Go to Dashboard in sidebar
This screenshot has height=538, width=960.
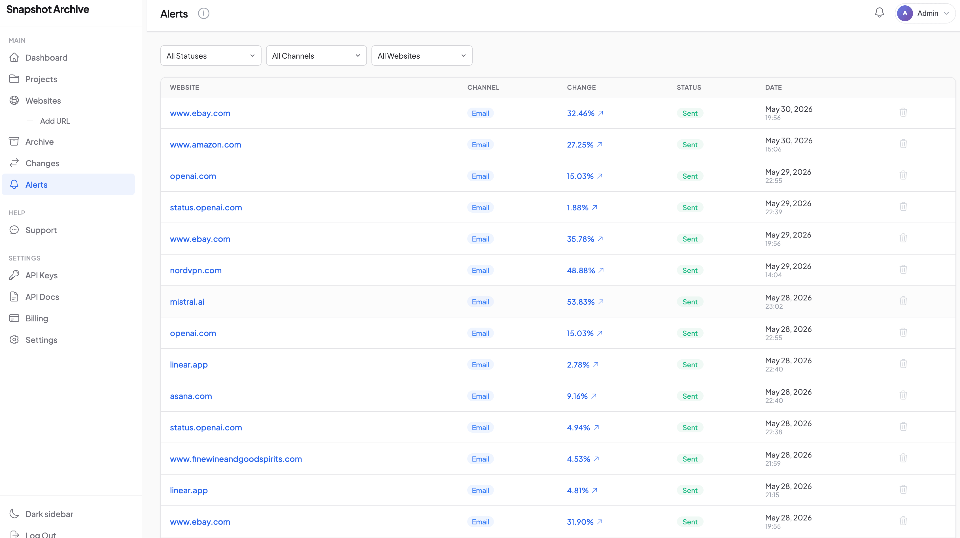tap(68, 58)
